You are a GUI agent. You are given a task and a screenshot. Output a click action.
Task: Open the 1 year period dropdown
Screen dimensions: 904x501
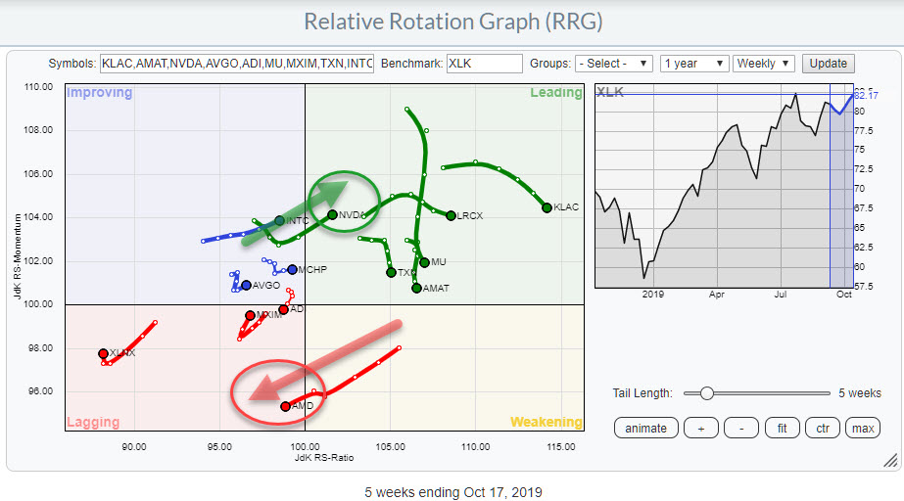tap(694, 64)
